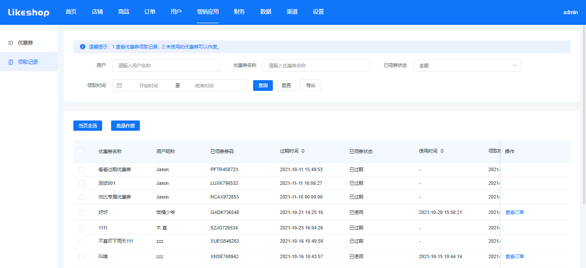Open the 优惠券 sidebar item

[x=29, y=43]
